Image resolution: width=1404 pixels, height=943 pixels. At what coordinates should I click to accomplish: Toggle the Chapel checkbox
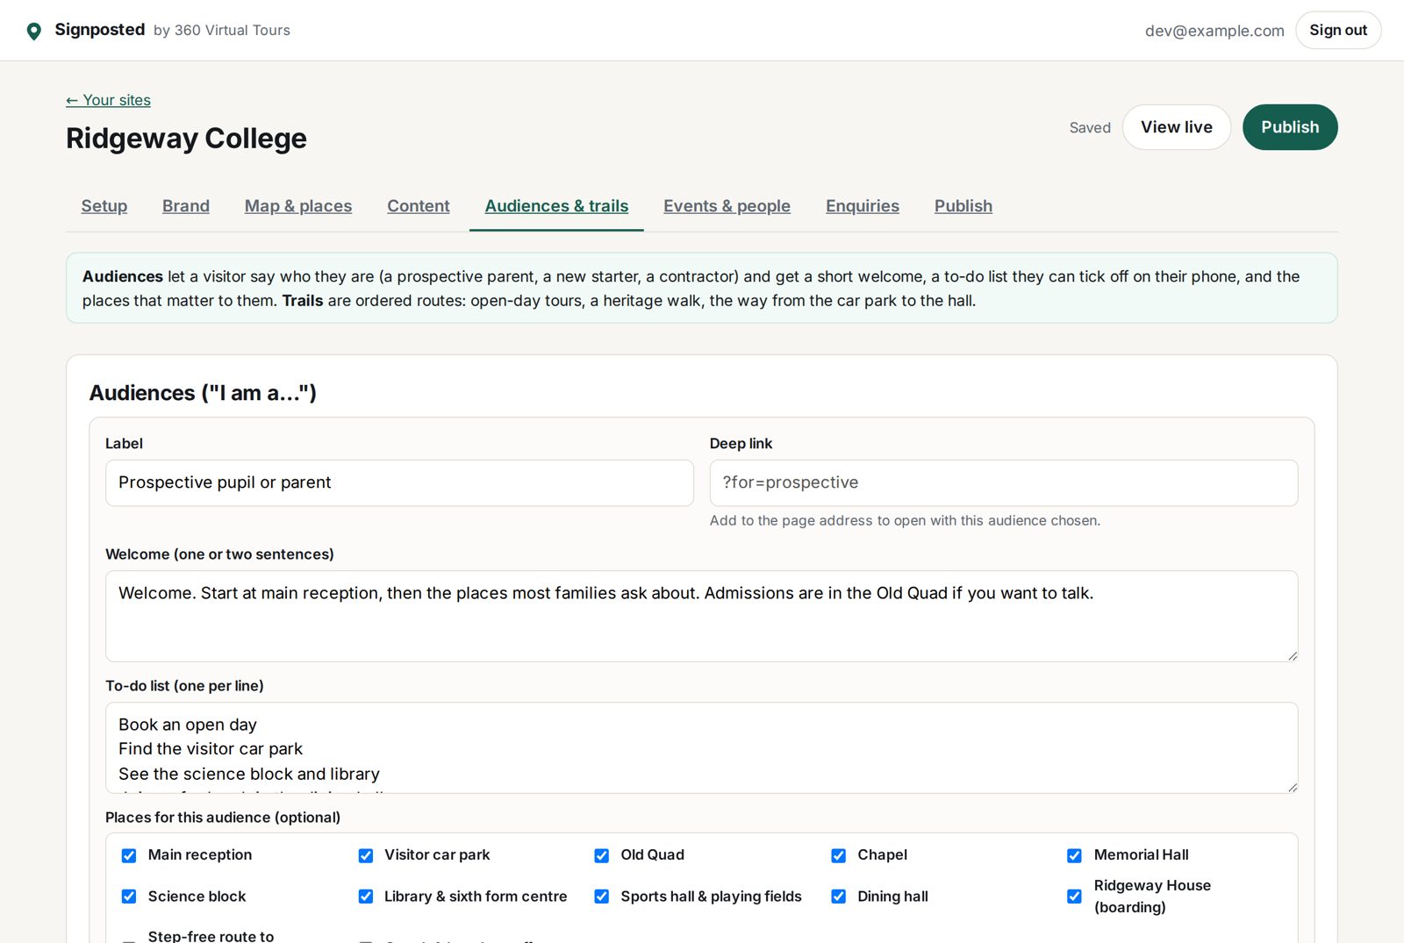(839, 855)
